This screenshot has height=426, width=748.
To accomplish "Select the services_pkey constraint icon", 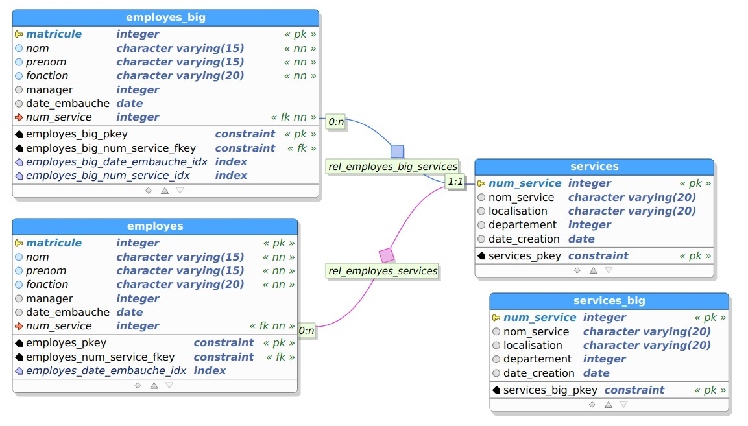I will [481, 256].
